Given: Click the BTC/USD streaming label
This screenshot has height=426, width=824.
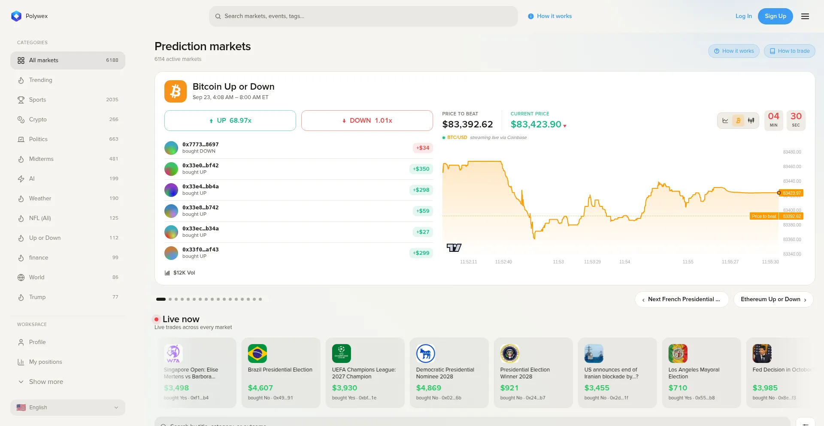Looking at the screenshot, I should click(457, 138).
